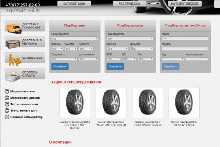The width and height of the screenshot is (220, 147).
Task: Expand car Марка dropdown
Action: click(185, 38)
